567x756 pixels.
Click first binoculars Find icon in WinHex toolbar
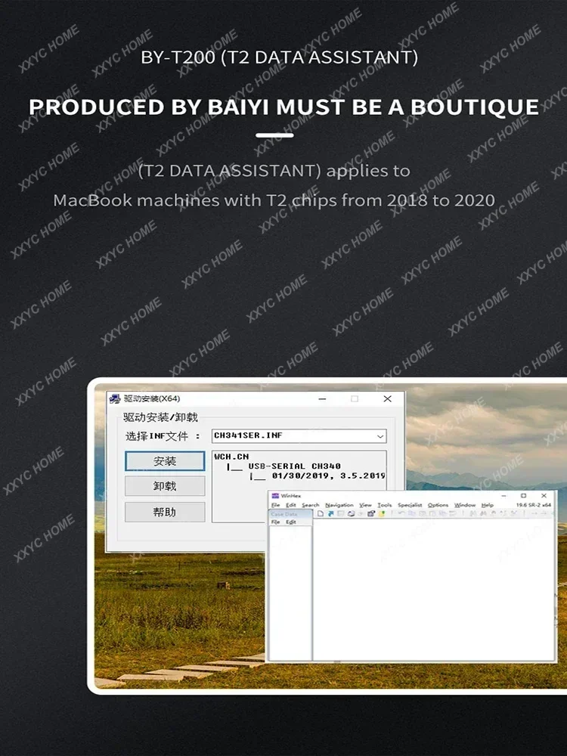pyautogui.click(x=472, y=513)
